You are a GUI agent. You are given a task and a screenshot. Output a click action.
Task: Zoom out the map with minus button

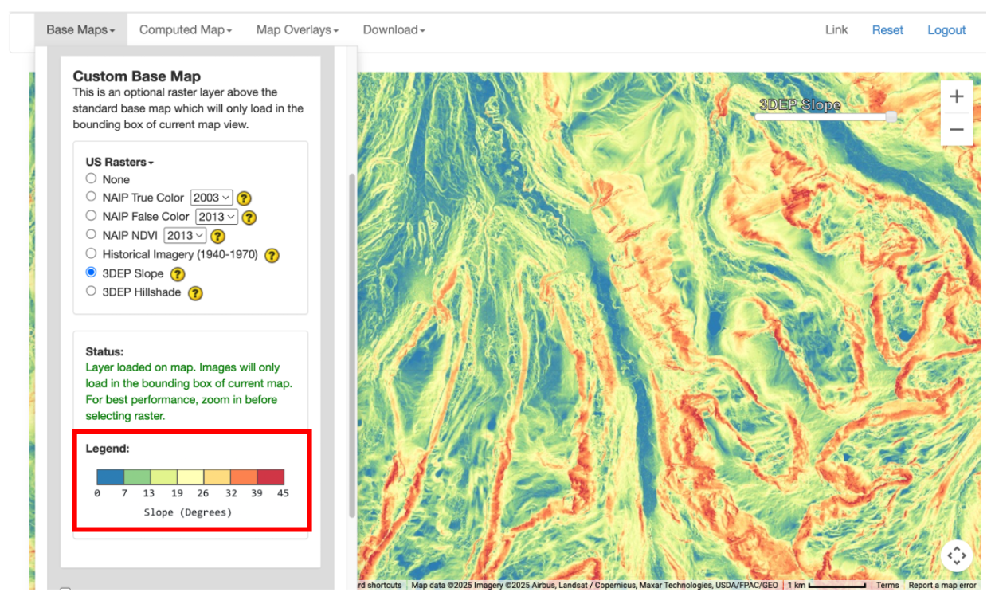tap(957, 129)
